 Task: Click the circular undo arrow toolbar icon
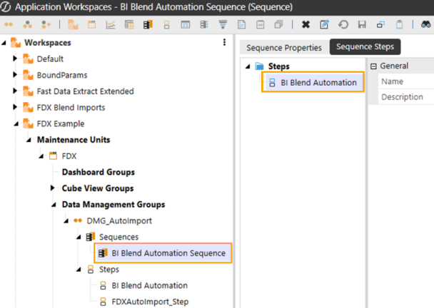coord(343,25)
